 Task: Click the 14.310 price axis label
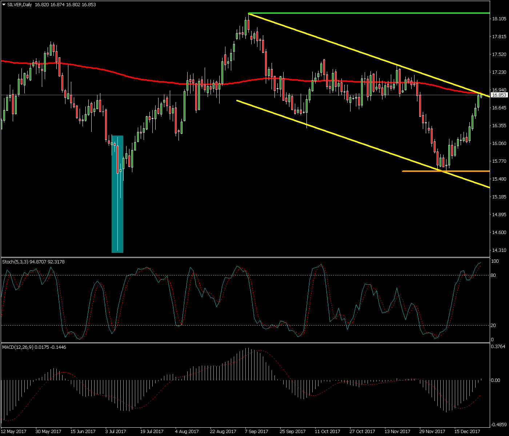pyautogui.click(x=499, y=250)
